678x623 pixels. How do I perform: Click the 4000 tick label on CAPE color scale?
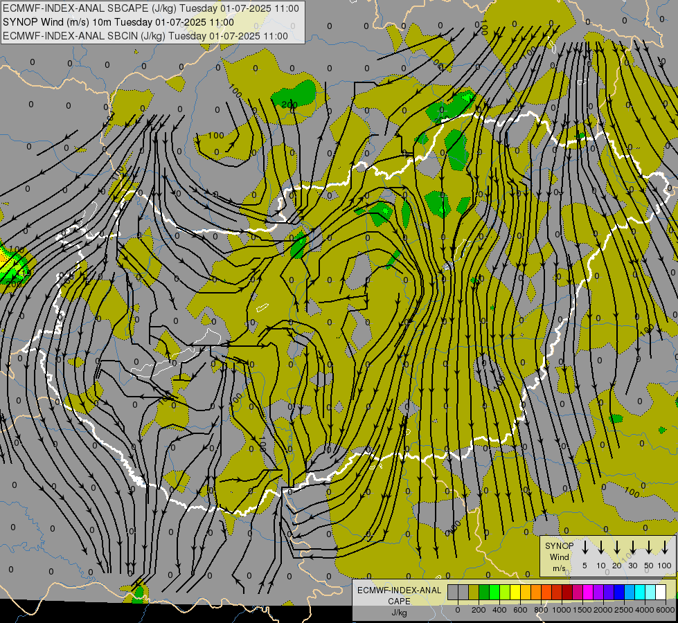pyautogui.click(x=645, y=610)
